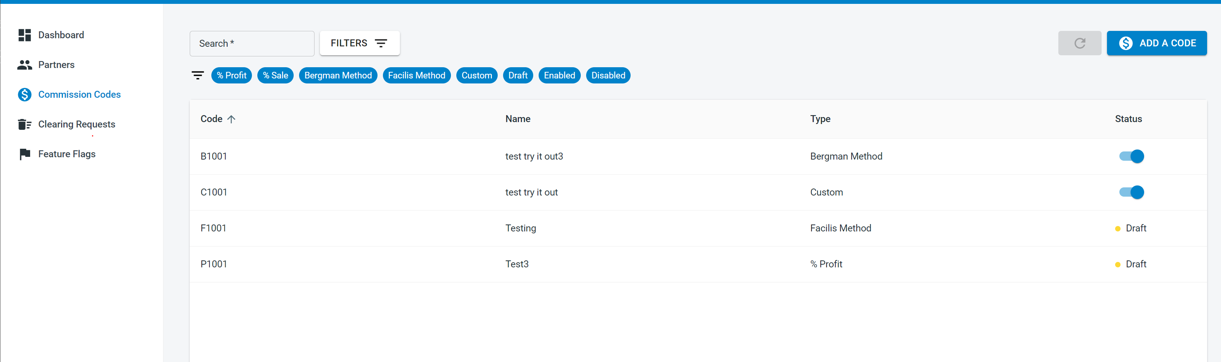Toggle the Facilis Method filter chip

pyautogui.click(x=416, y=75)
